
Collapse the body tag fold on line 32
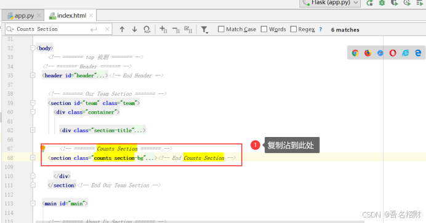(x=33, y=49)
